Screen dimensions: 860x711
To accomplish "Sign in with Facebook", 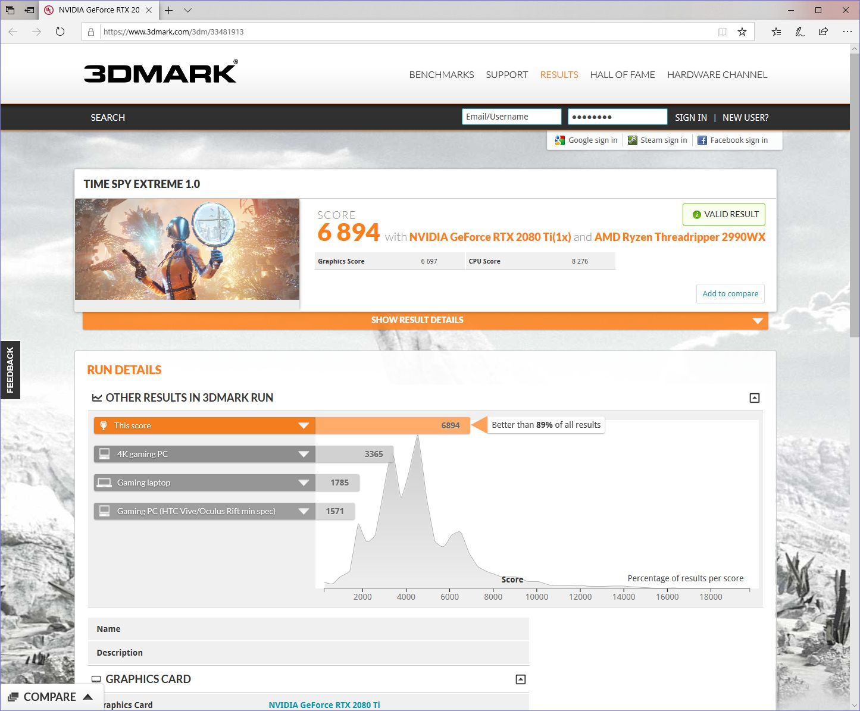I will [733, 140].
